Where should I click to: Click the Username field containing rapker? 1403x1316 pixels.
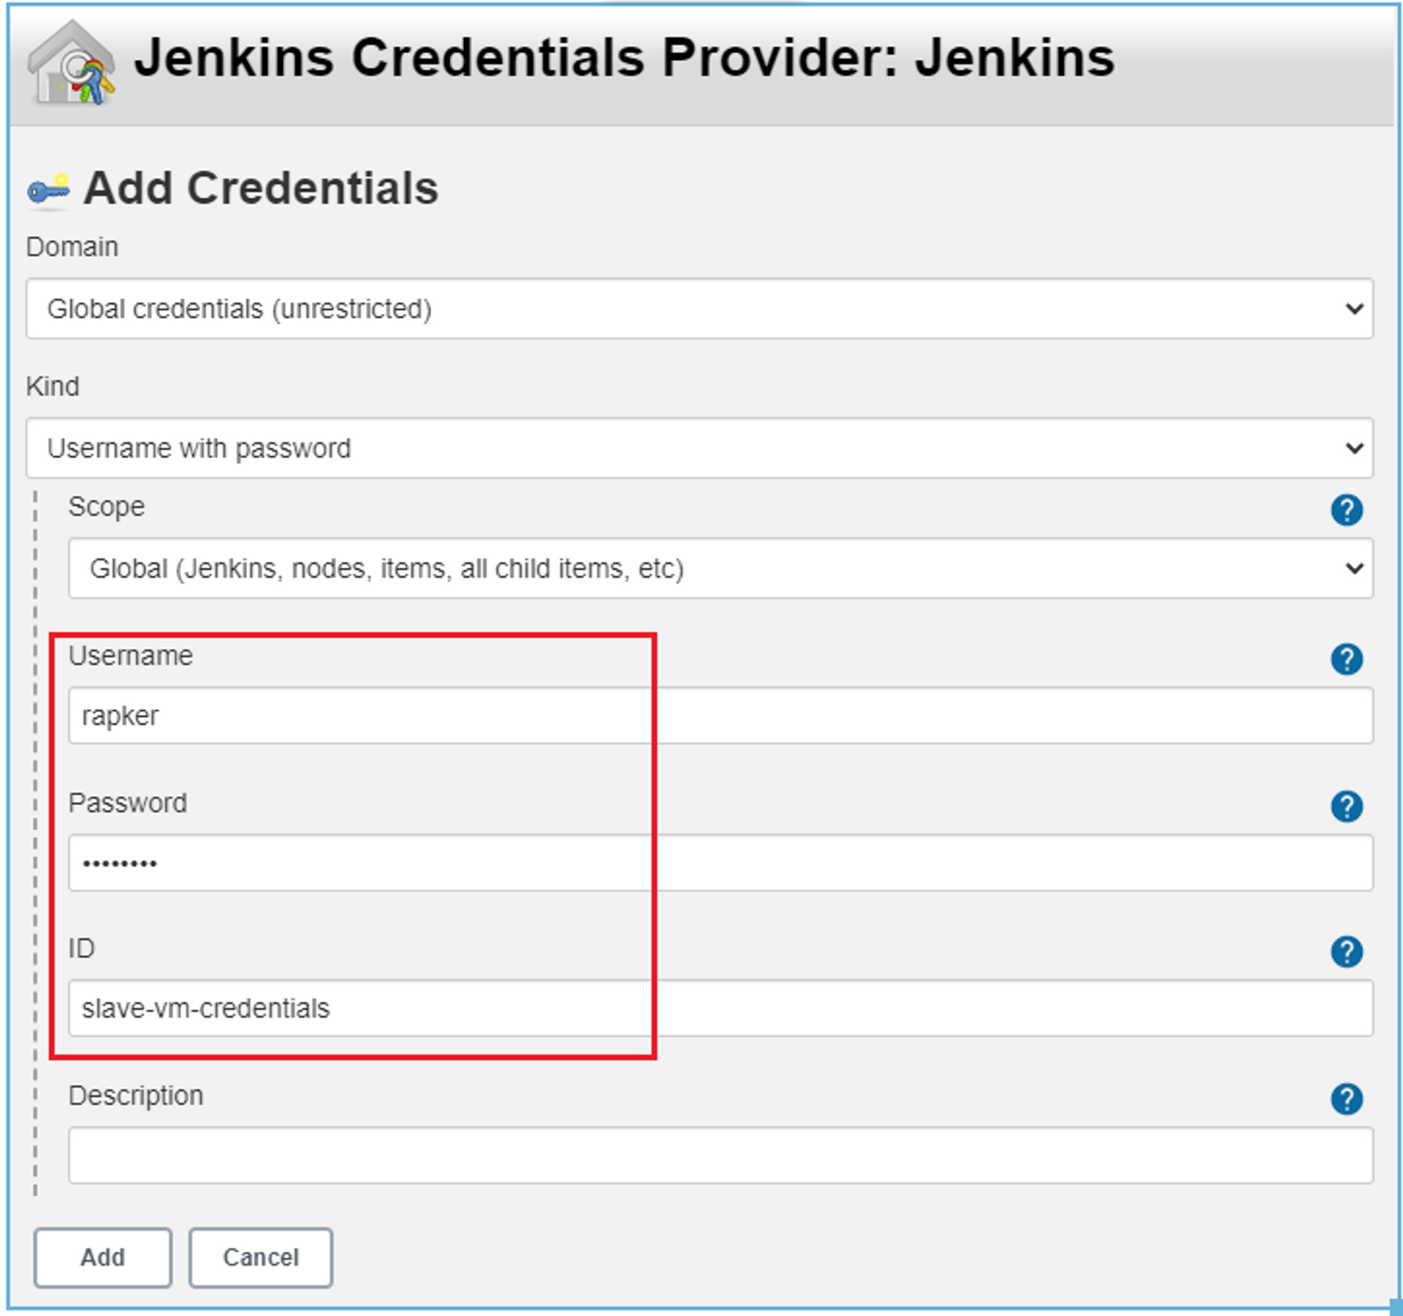click(720, 715)
